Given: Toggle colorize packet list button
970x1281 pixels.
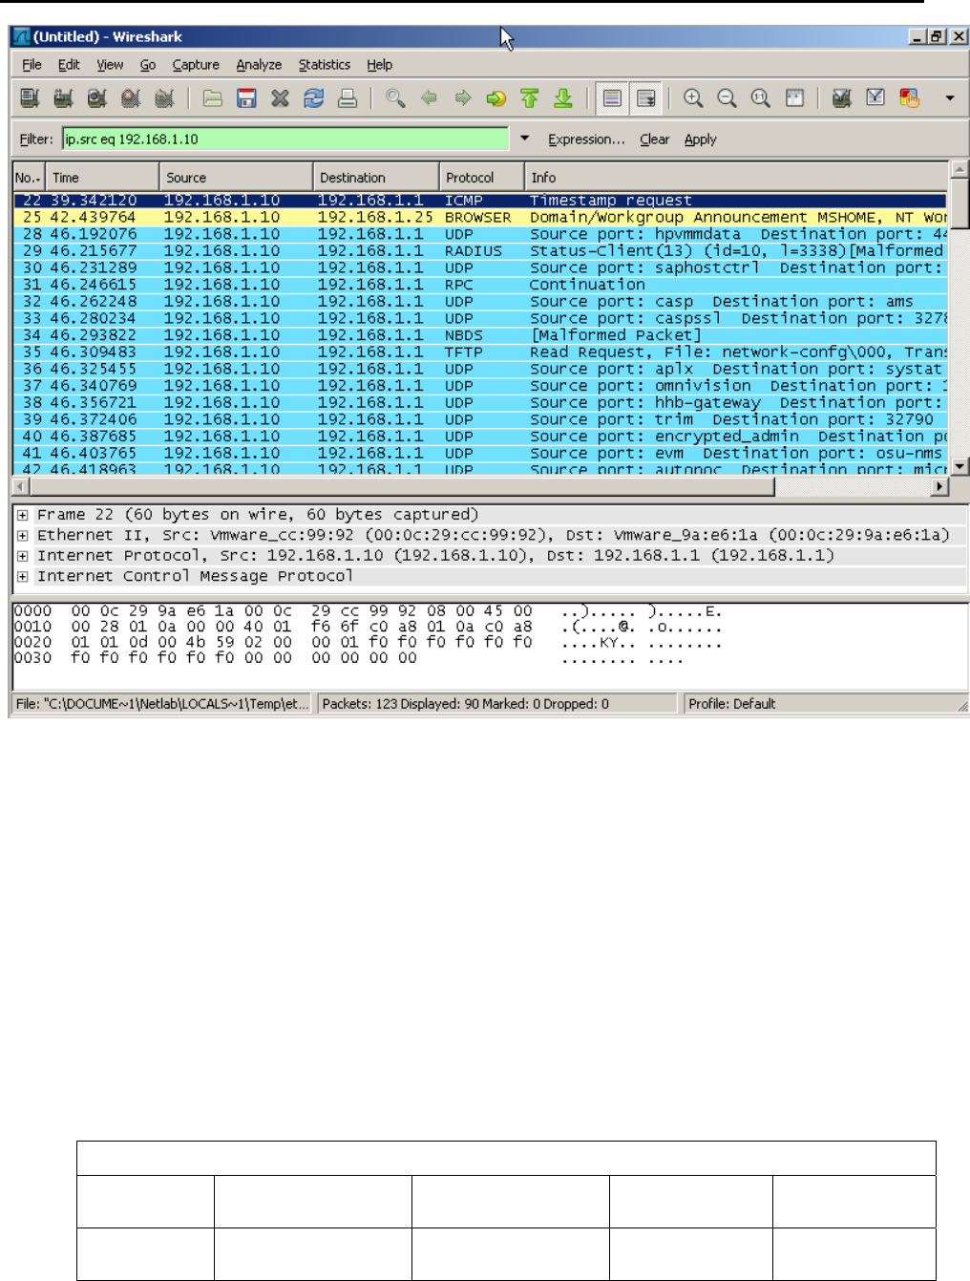Looking at the screenshot, I should pyautogui.click(x=612, y=97).
